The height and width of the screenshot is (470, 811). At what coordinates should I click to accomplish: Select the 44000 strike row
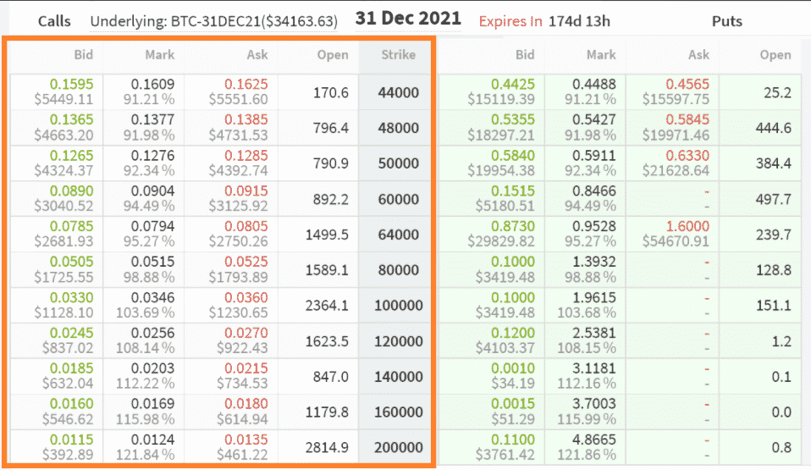point(397,91)
